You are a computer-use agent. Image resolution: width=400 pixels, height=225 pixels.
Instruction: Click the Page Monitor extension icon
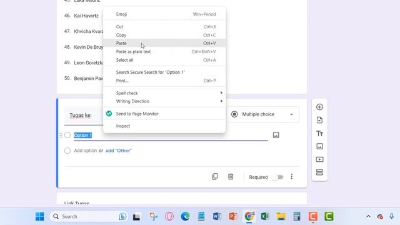tap(109, 114)
